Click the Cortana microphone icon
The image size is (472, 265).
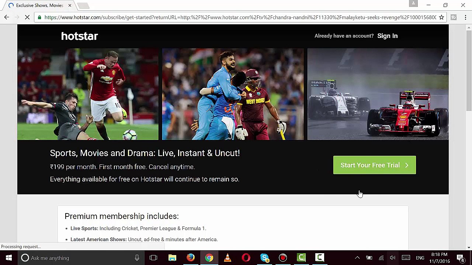point(137,258)
